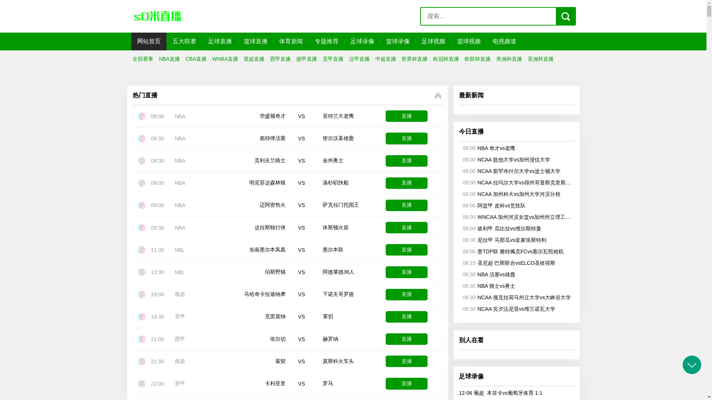The height and width of the screenshot is (400, 712).
Task: Click the 德甲直播 link
Action: [307, 59]
